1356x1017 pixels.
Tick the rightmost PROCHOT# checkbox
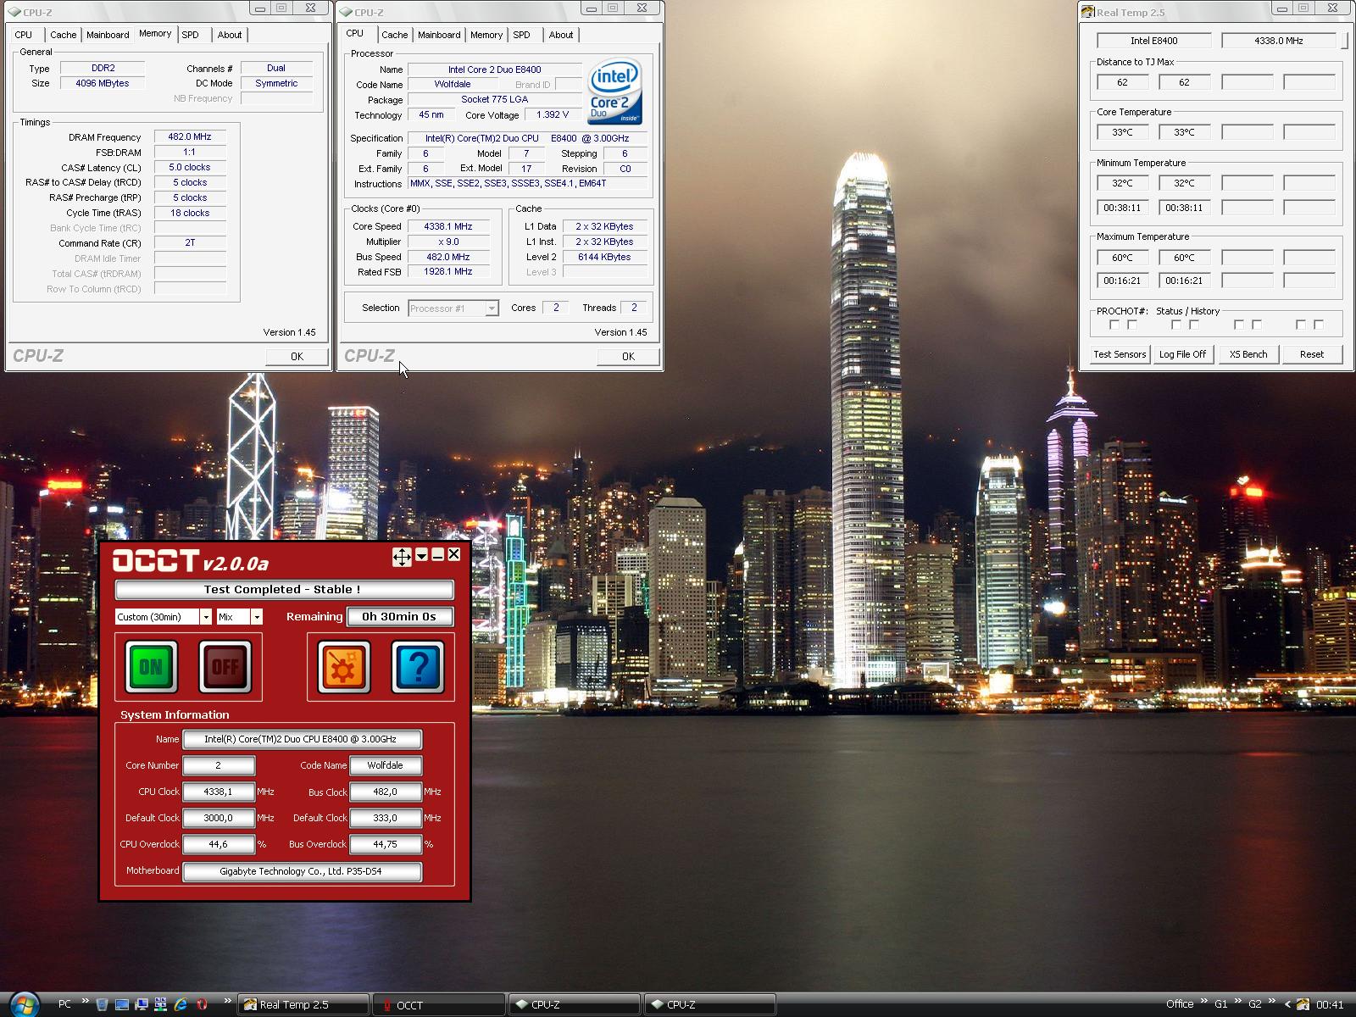(1319, 325)
